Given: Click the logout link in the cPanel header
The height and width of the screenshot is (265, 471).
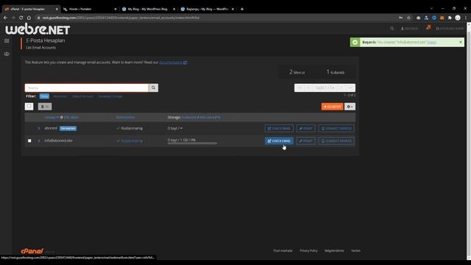Looking at the screenshot, I should 450,29.
